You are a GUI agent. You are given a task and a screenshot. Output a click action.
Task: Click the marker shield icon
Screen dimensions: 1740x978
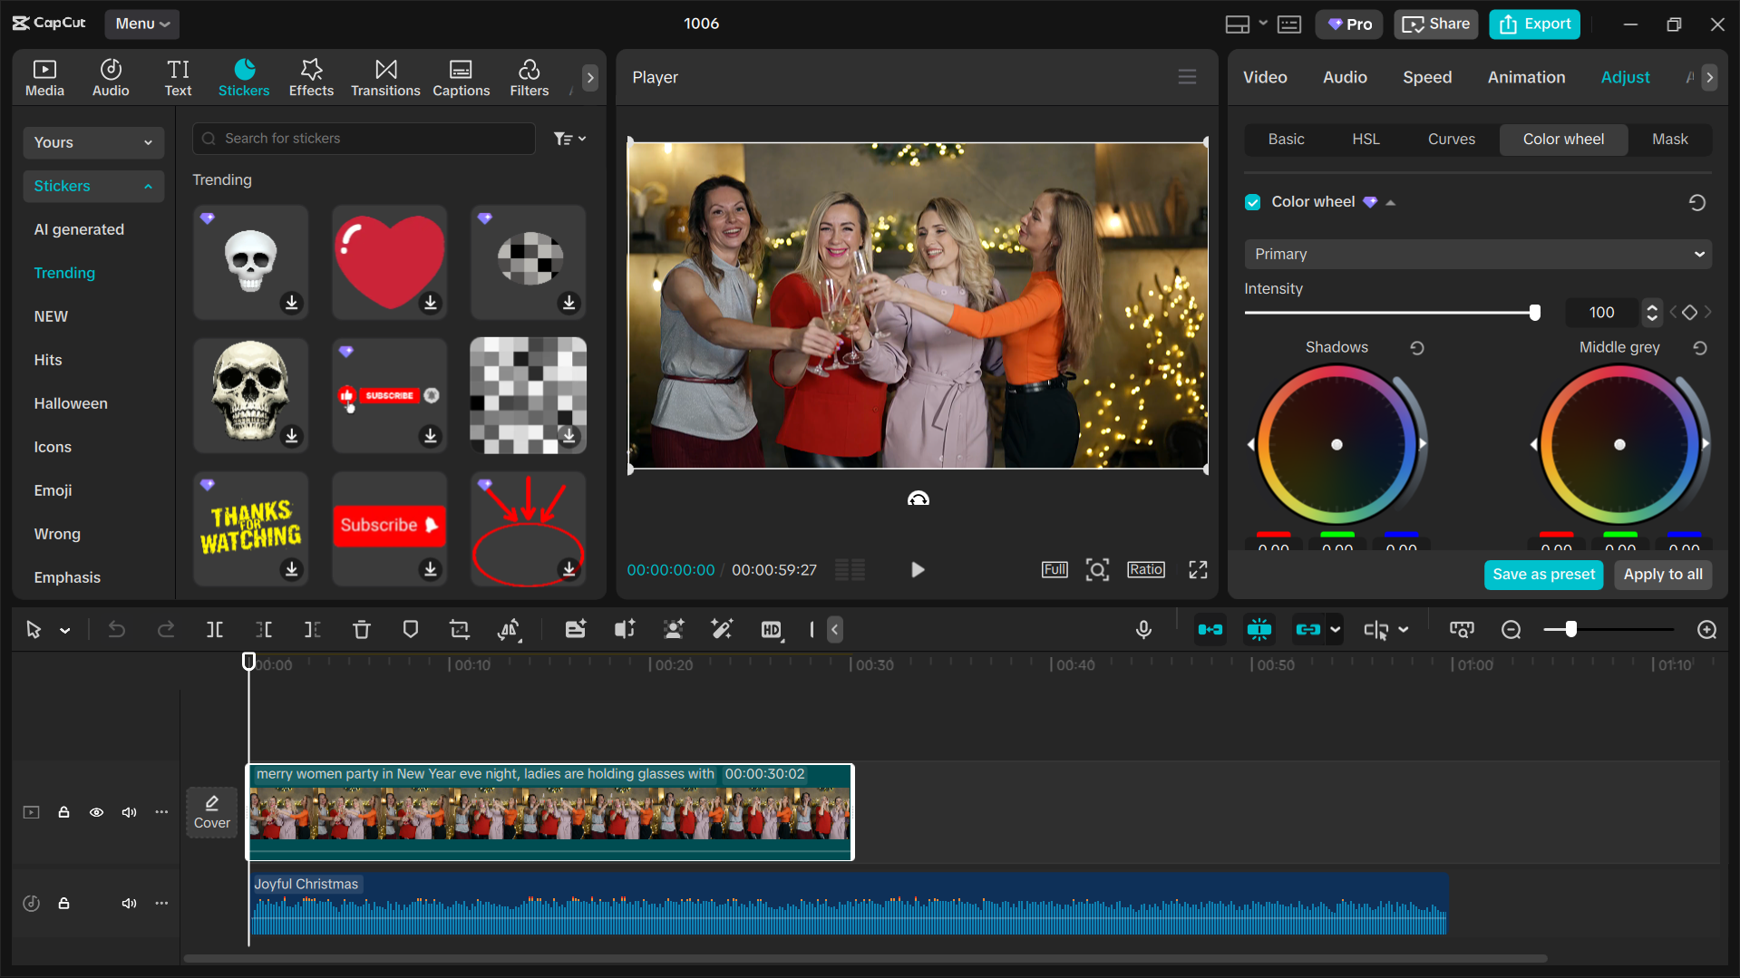[x=411, y=629]
